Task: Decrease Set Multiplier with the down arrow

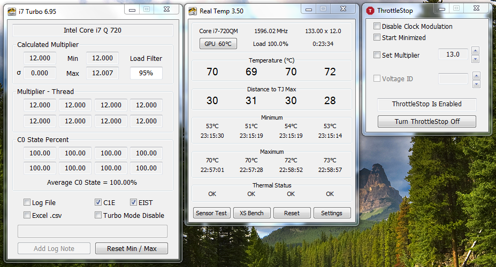Action: coord(476,59)
